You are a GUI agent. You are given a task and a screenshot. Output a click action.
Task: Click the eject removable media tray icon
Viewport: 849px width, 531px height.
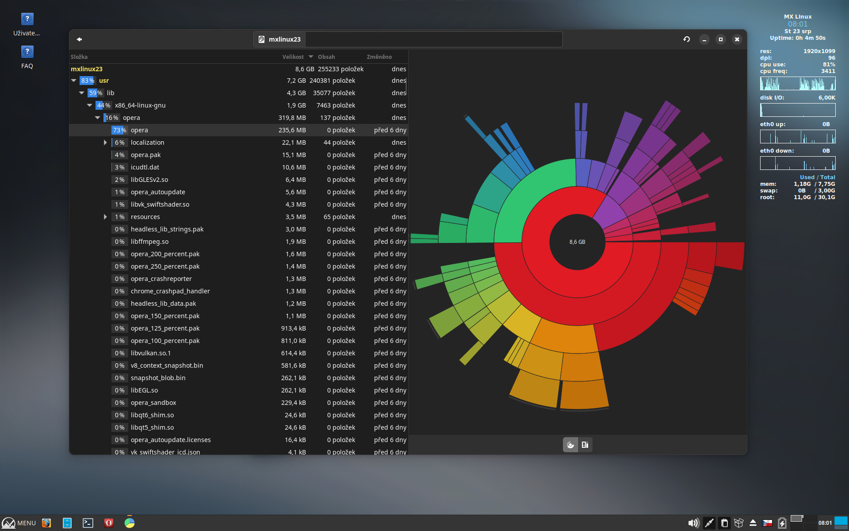click(753, 523)
